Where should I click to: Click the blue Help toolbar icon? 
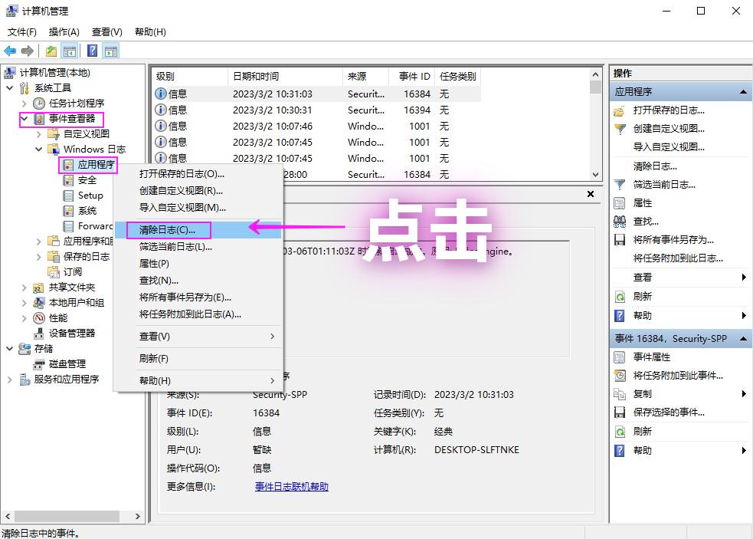point(92,51)
